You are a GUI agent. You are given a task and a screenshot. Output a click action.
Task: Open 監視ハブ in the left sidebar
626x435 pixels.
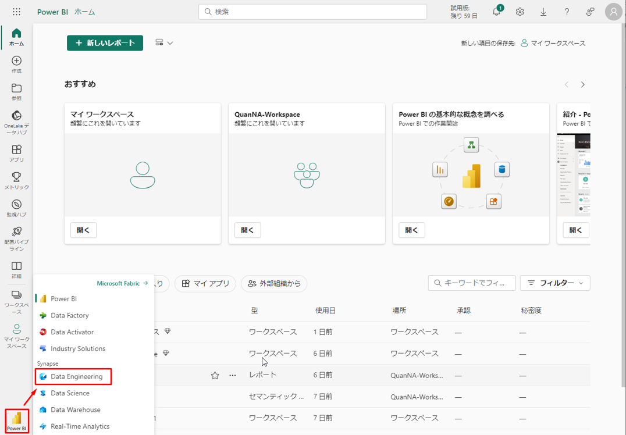[x=16, y=208]
